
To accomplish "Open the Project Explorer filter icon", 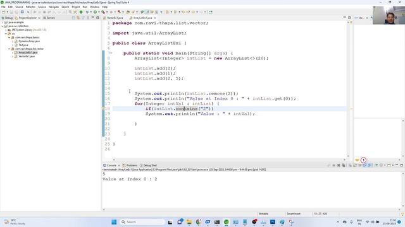I will [83, 18].
